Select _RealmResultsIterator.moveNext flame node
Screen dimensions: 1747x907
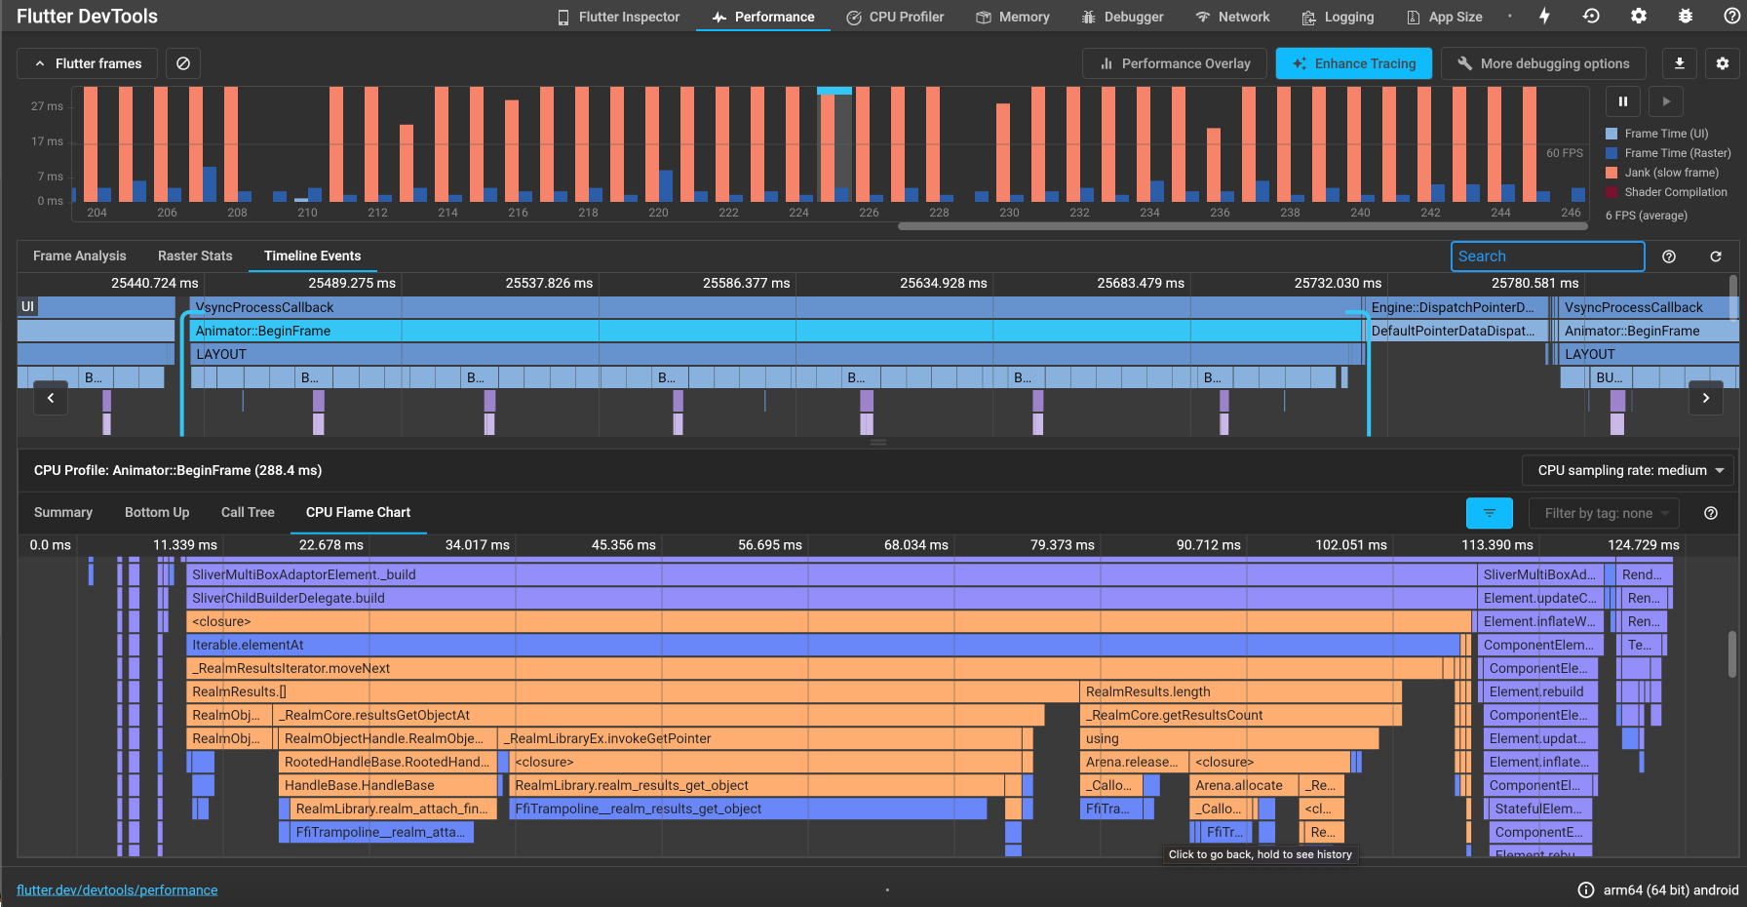(814, 668)
